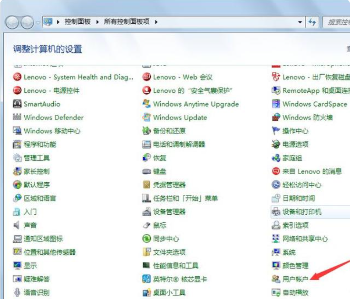Click the Control Panel search box
The height and width of the screenshot is (299, 350).
[338, 22]
